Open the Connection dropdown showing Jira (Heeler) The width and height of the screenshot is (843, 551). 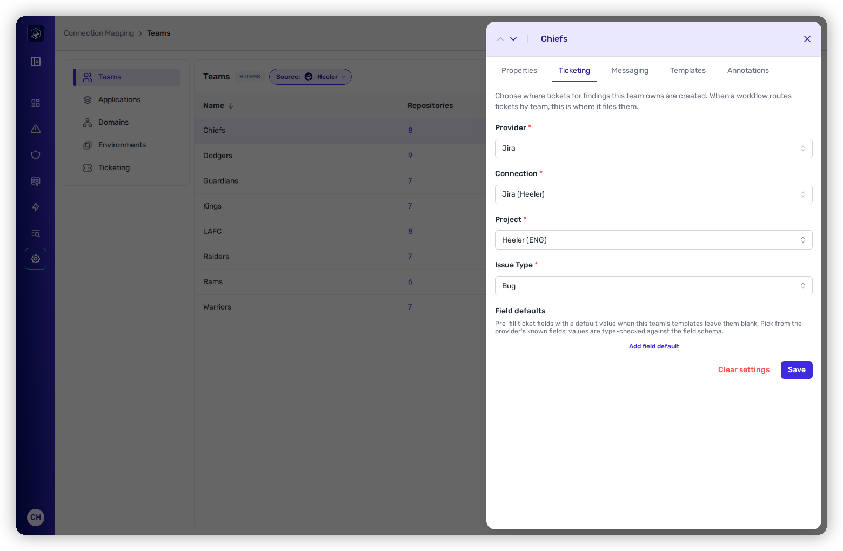pos(654,194)
